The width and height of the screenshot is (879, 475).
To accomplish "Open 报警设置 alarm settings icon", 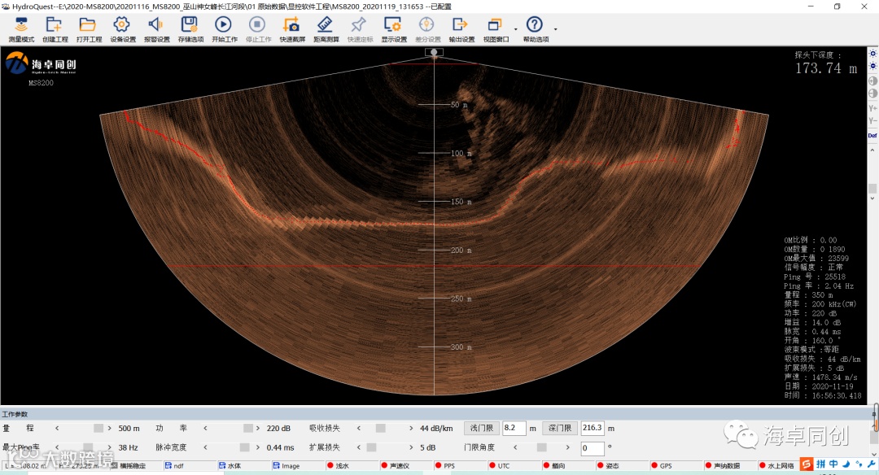I will 155,25.
